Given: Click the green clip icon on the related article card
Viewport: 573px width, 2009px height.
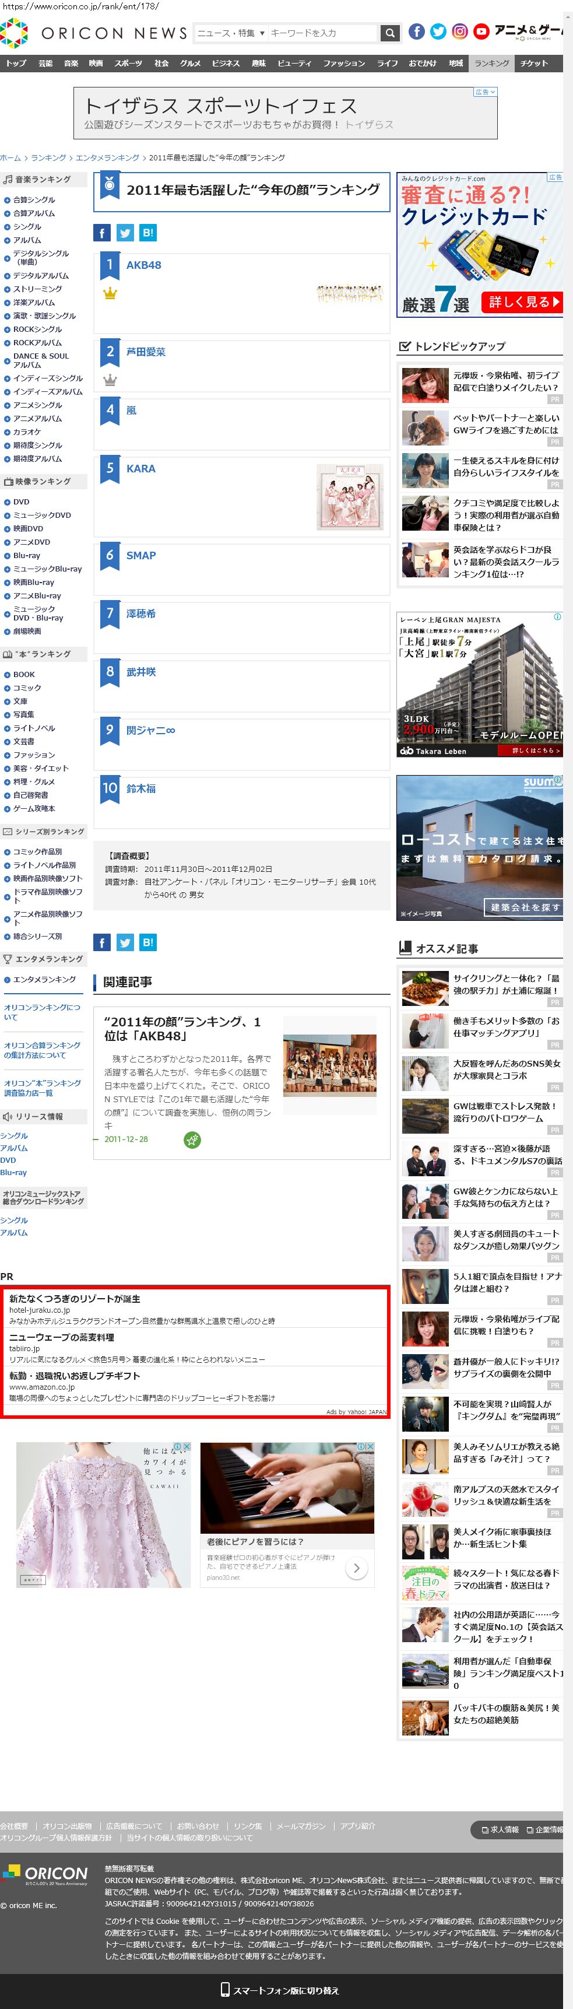Looking at the screenshot, I should [192, 1140].
